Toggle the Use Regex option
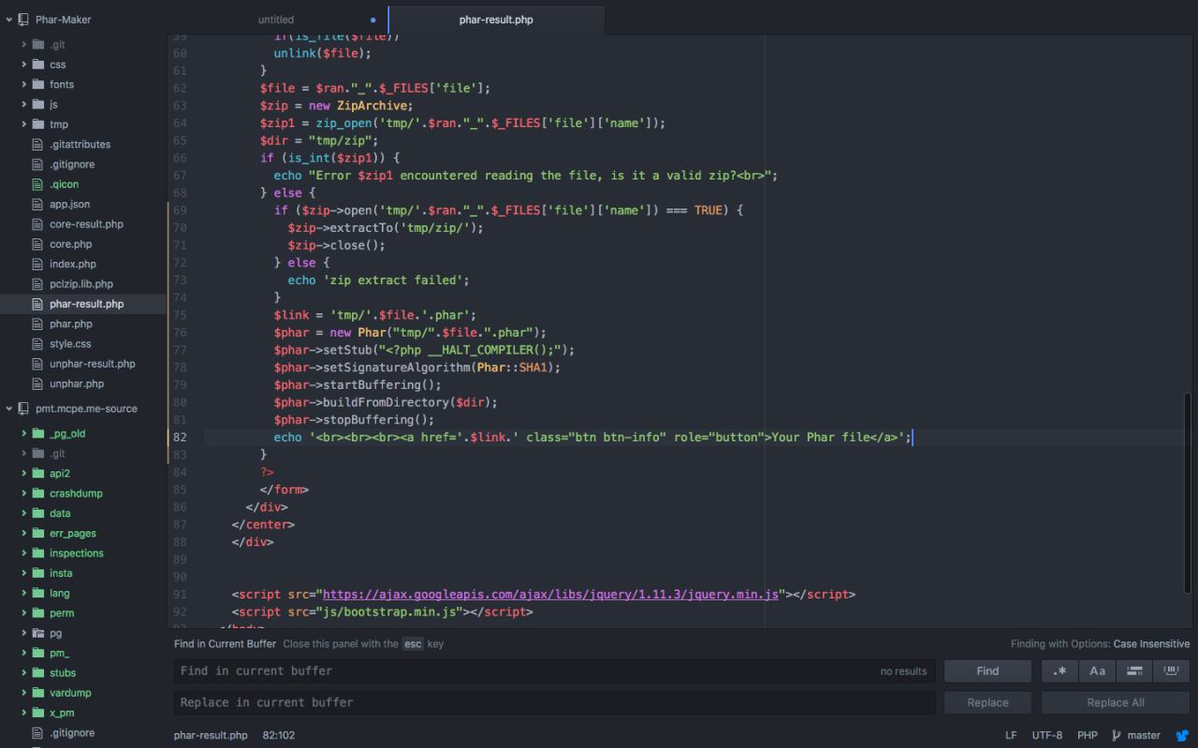The image size is (1198, 748). coord(1059,671)
